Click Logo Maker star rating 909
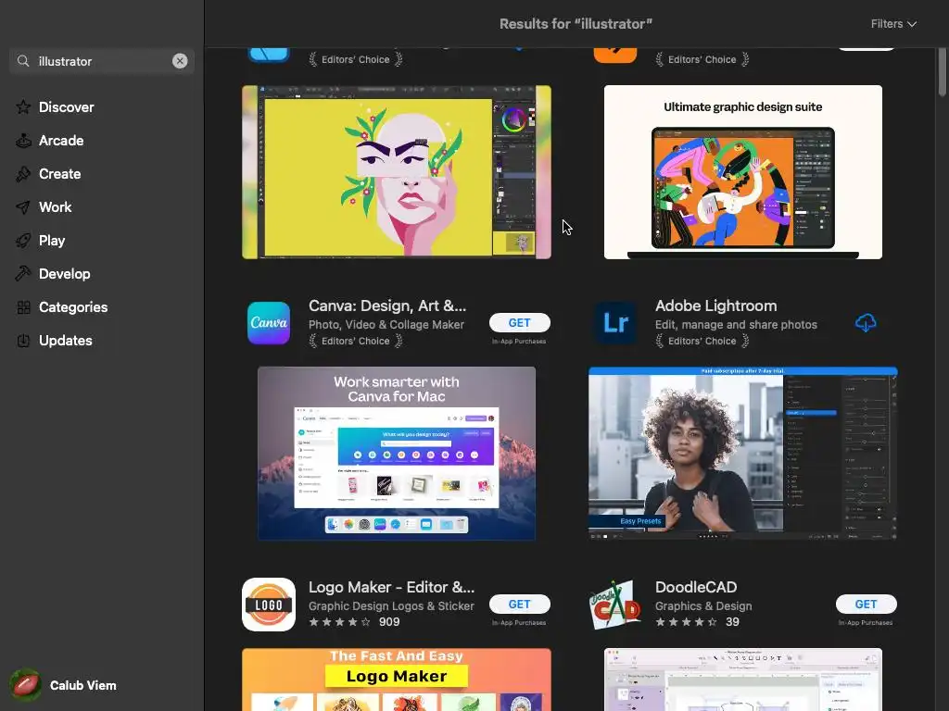 [x=354, y=621]
